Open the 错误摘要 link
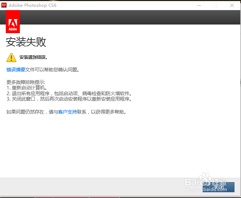 pyautogui.click(x=16, y=70)
